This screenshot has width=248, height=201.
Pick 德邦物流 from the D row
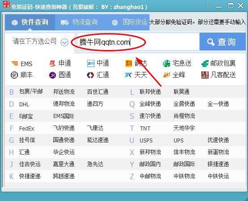pyautogui.click(x=64, y=104)
